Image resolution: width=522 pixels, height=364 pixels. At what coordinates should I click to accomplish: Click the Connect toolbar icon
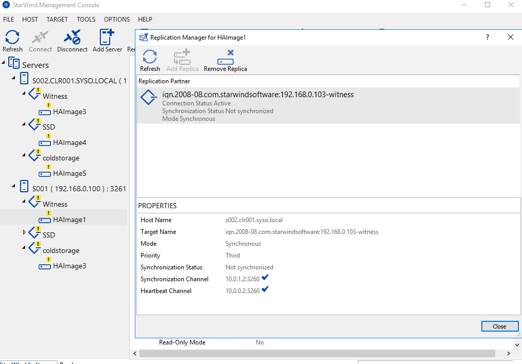pos(40,37)
